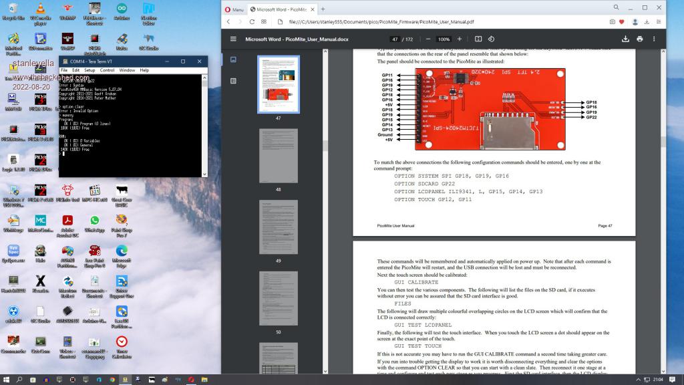Click the Windows Start button

6,379
